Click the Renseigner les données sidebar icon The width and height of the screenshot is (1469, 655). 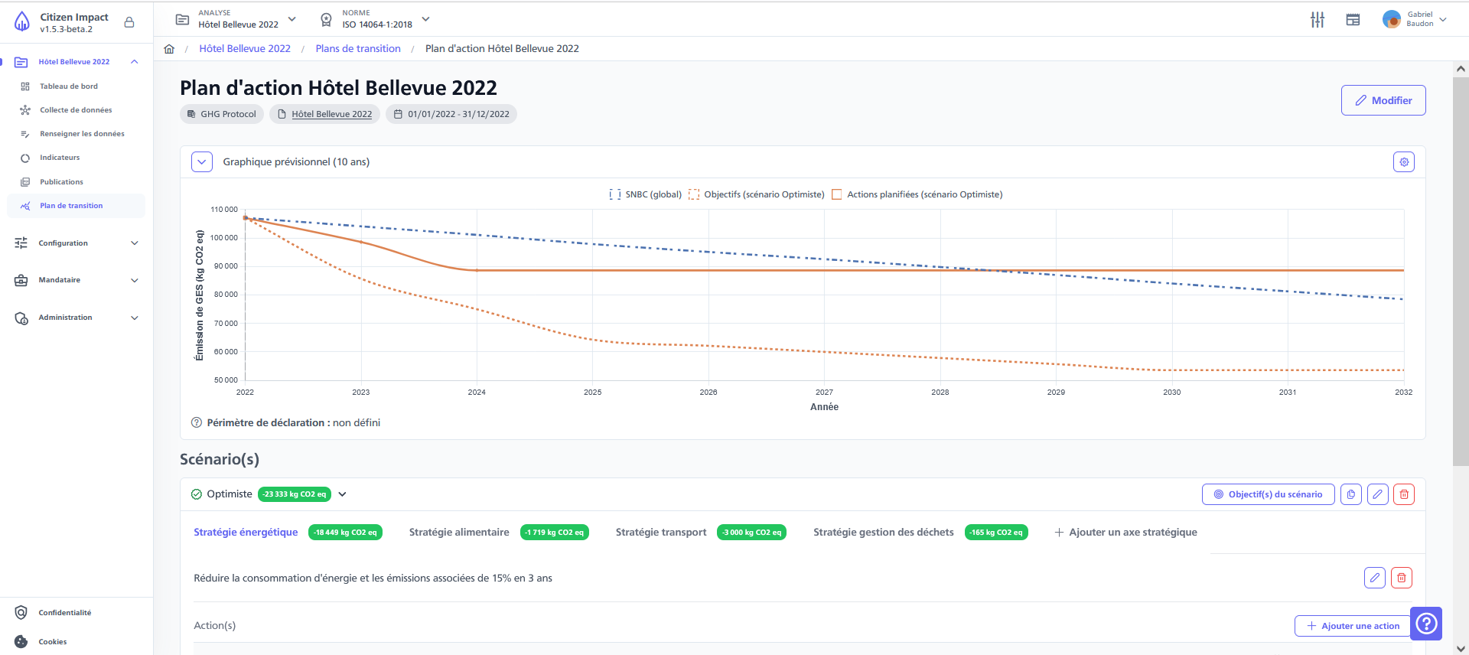tap(25, 134)
